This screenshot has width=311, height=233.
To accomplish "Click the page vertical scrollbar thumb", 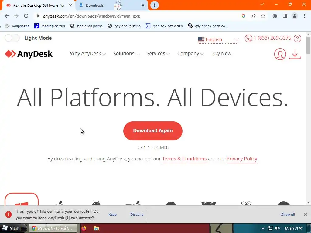I will tap(308, 45).
